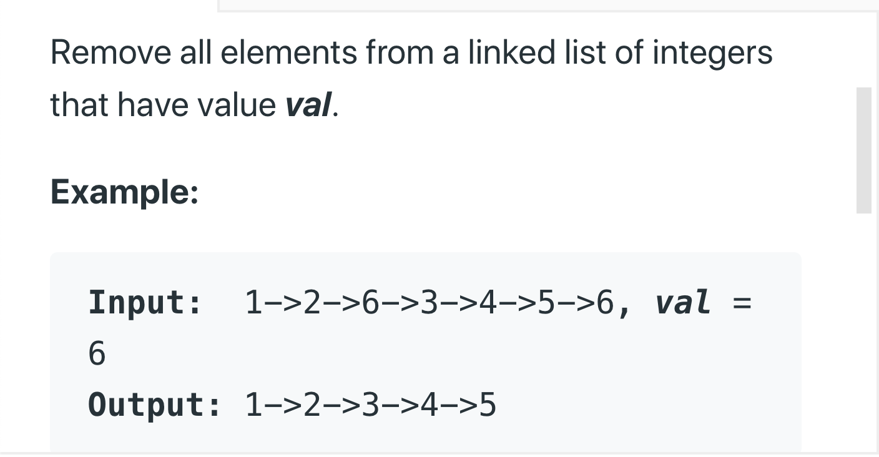Image resolution: width=879 pixels, height=457 pixels.
Task: Click the word 'all' in the description
Action: click(x=194, y=52)
